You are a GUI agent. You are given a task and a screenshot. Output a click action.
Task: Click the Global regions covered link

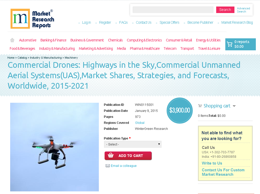click(140, 123)
